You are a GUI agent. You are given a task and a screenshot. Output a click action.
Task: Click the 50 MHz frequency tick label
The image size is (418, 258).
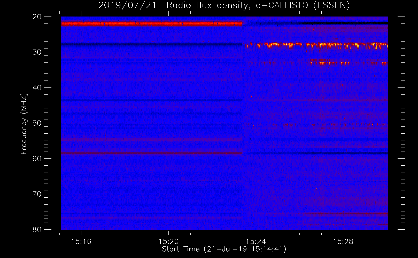coord(37,123)
